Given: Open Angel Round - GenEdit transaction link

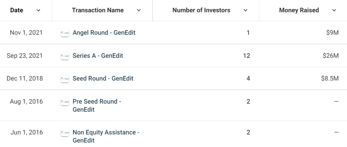Looking at the screenshot, I should click(x=104, y=33).
